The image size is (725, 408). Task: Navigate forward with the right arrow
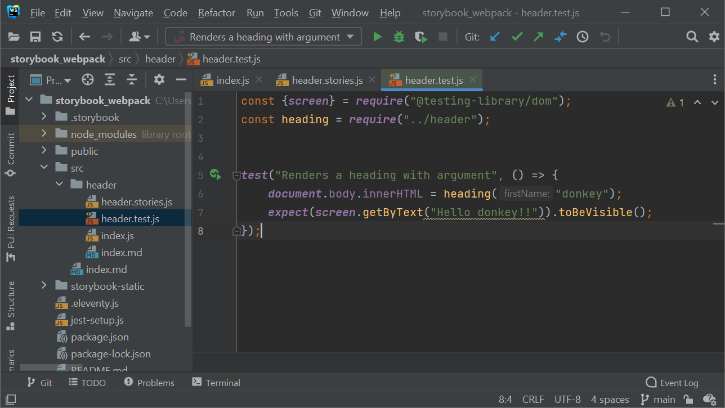coord(106,37)
